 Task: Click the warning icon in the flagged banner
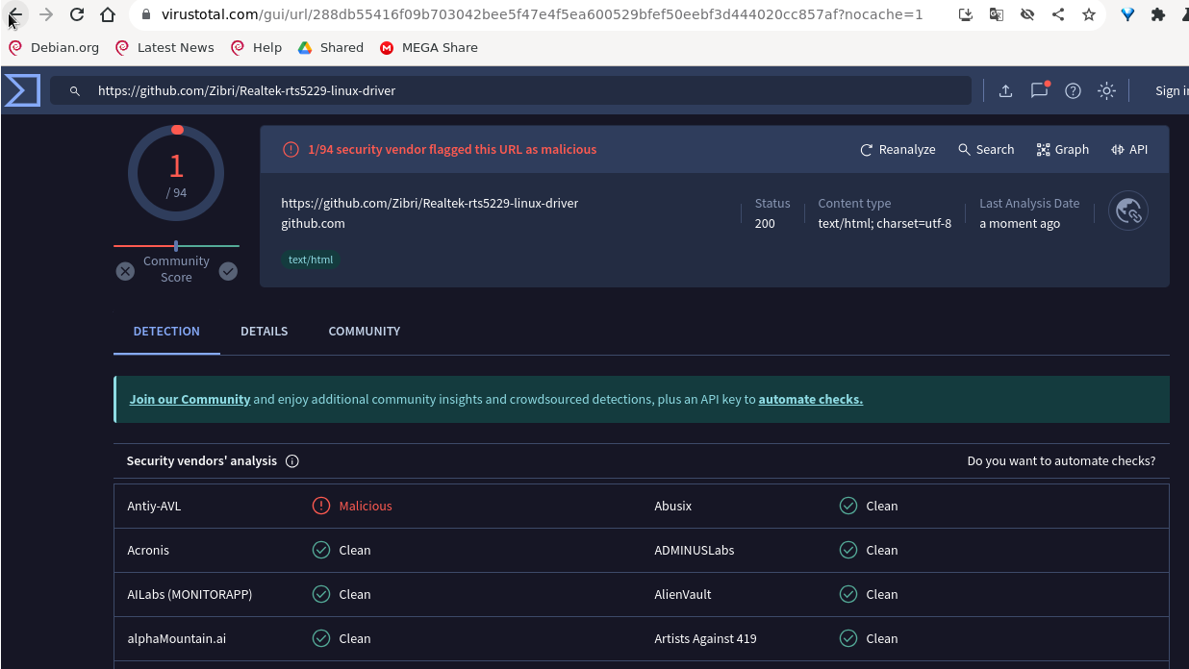click(291, 150)
